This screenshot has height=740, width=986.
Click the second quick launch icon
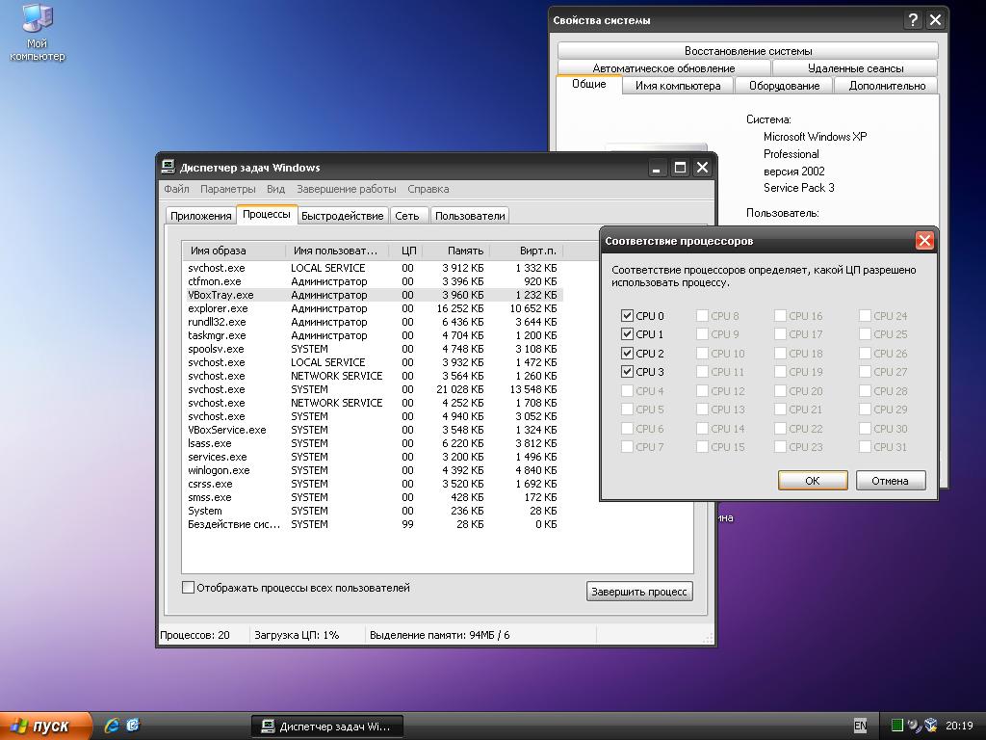(133, 726)
